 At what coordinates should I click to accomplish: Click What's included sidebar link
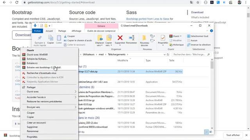coord(200,17)
